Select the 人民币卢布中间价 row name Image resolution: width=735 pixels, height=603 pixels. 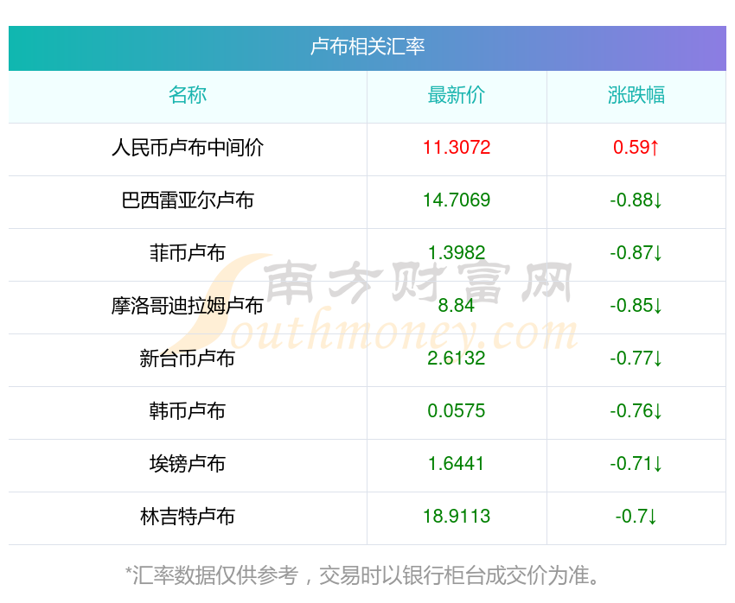click(x=188, y=148)
